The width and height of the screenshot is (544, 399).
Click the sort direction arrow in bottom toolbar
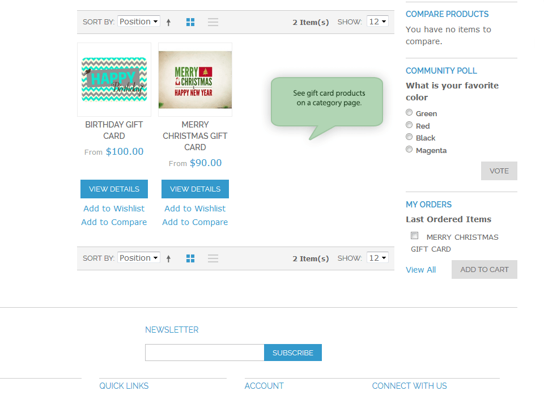pos(169,258)
